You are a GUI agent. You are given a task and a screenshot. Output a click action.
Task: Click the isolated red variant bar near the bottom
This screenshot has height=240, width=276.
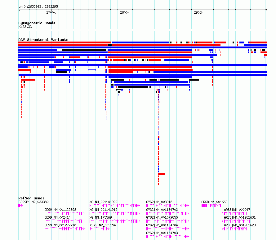click(x=162, y=174)
